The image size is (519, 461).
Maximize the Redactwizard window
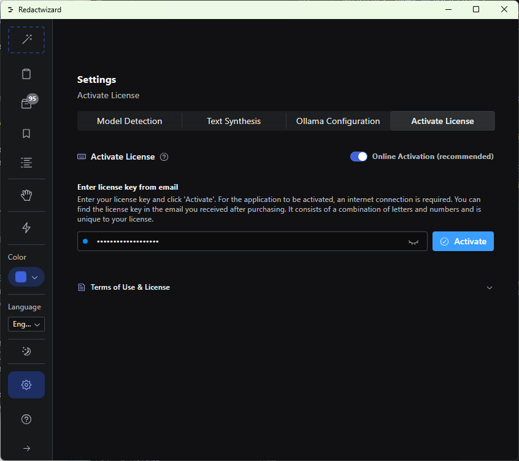pos(476,10)
